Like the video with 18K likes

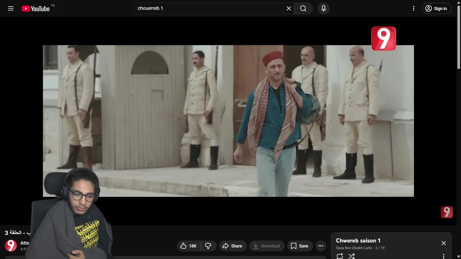coord(189,246)
